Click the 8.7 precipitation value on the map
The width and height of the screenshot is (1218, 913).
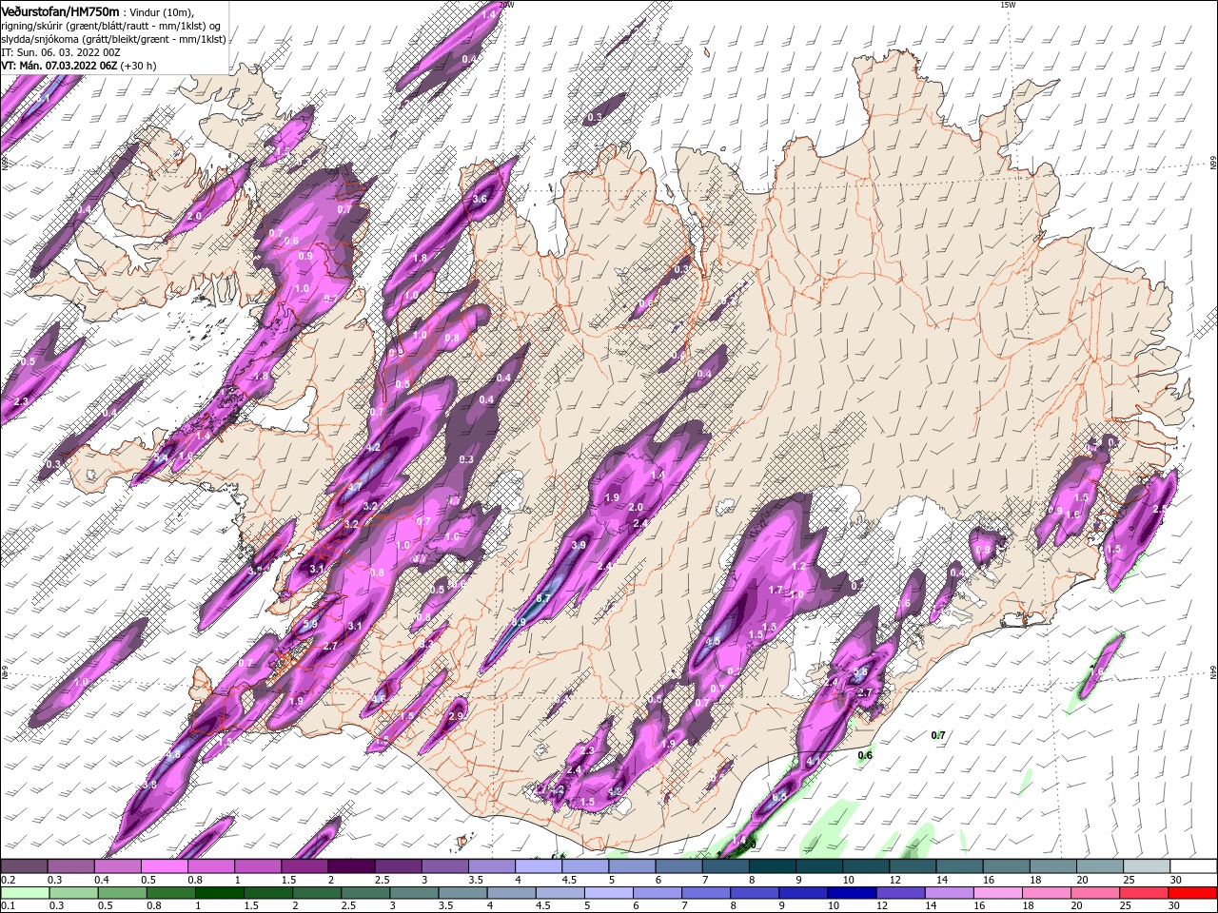point(543,598)
